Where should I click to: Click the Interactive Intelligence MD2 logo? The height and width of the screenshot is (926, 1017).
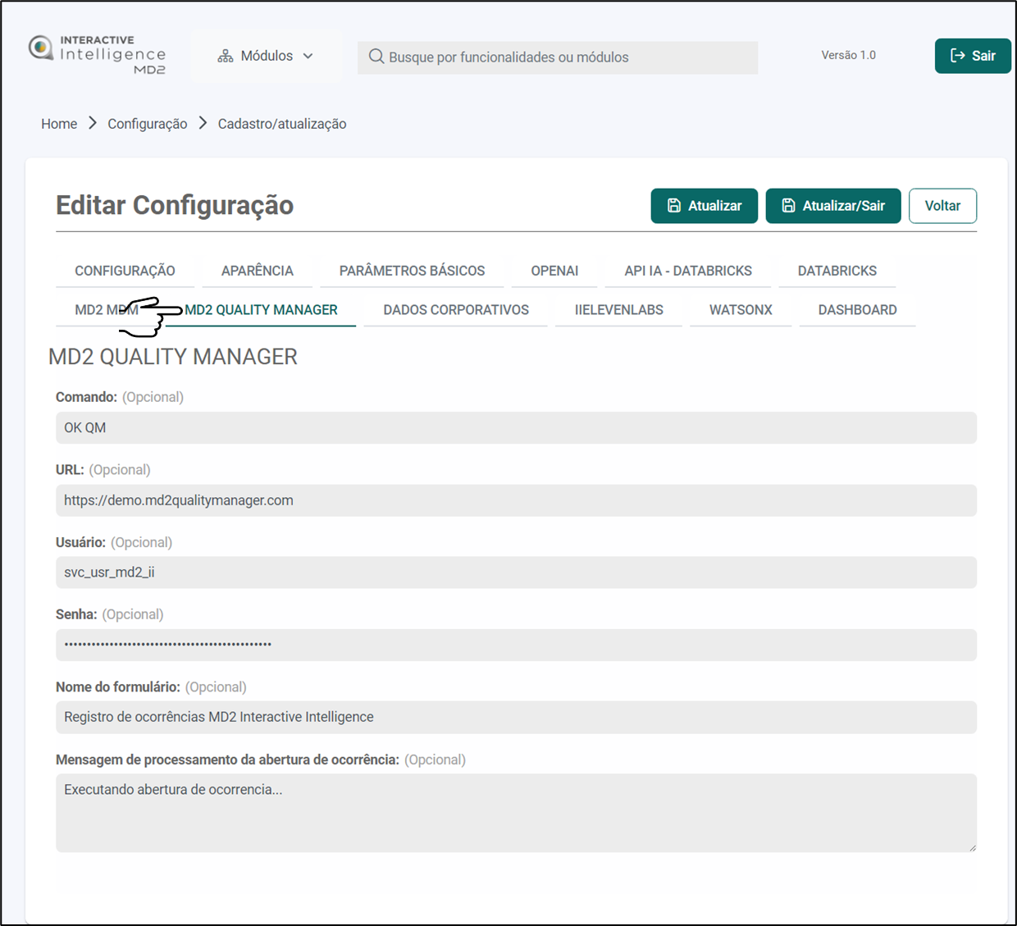97,55
